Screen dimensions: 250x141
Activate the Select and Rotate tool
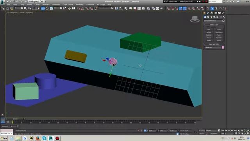click(x=47, y=8)
